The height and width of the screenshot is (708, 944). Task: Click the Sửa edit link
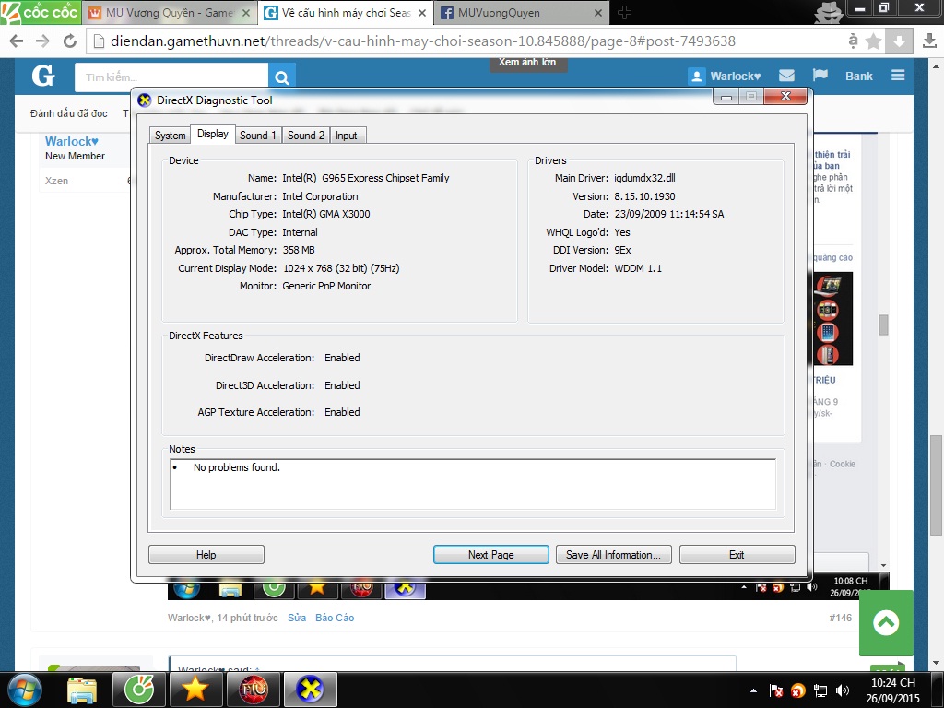(297, 618)
